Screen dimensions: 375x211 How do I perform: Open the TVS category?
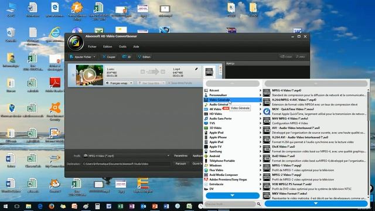[x=233, y=123]
